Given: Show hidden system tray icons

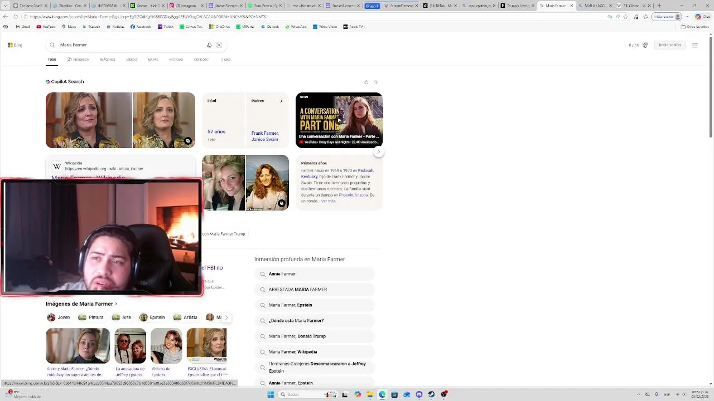Looking at the screenshot, I should [x=639, y=394].
